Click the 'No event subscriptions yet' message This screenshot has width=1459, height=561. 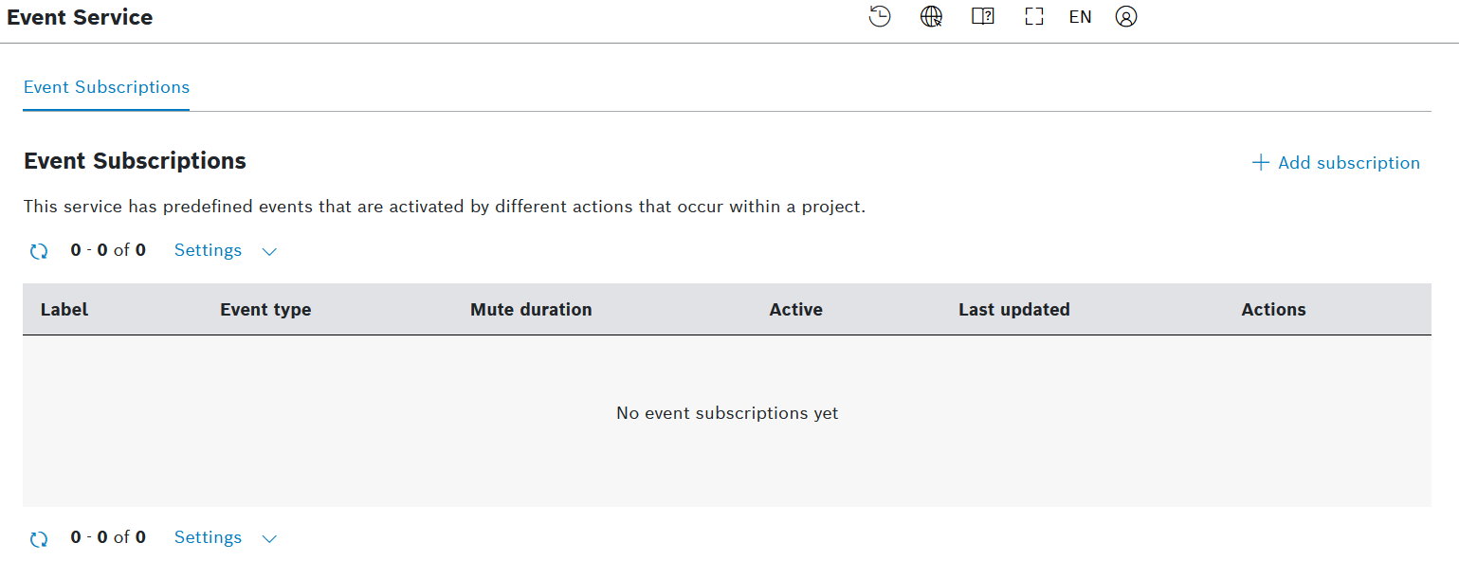coord(727,413)
